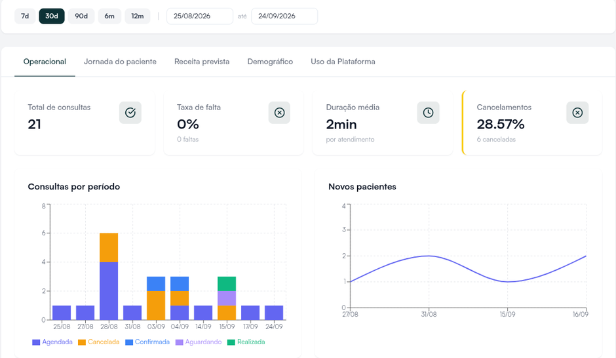Click the '2min' average duration value
Image resolution: width=616 pixels, height=358 pixels.
341,125
